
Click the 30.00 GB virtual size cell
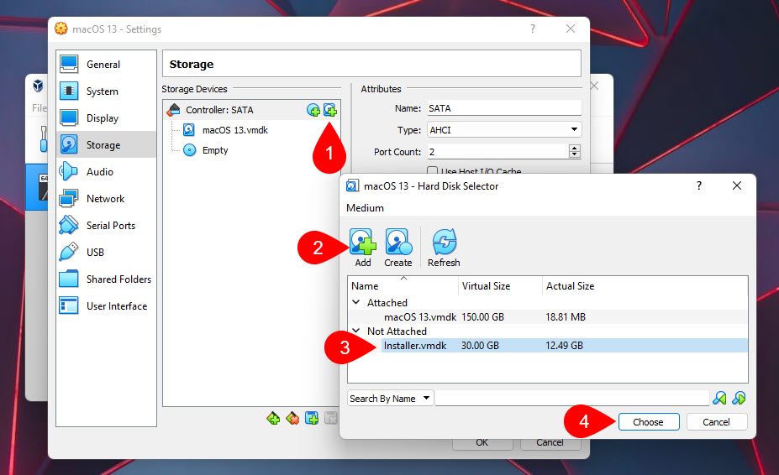480,346
